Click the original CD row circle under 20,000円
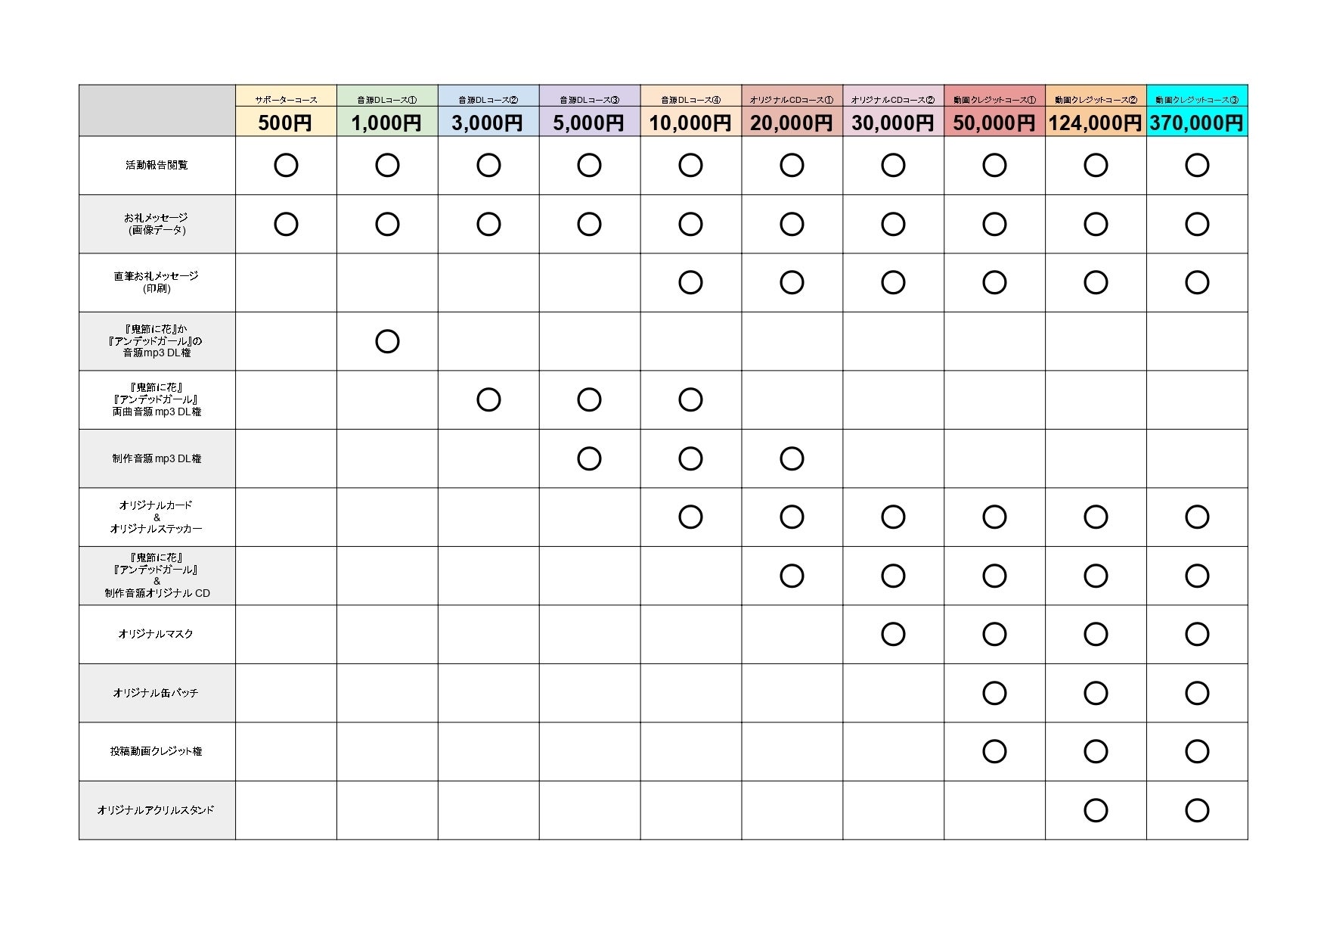1327x938 pixels. (x=792, y=576)
